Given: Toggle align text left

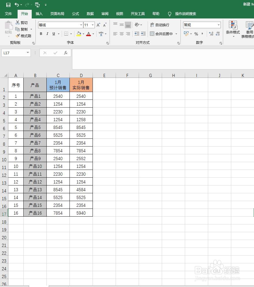Looking at the screenshot, I should pos(115,34).
